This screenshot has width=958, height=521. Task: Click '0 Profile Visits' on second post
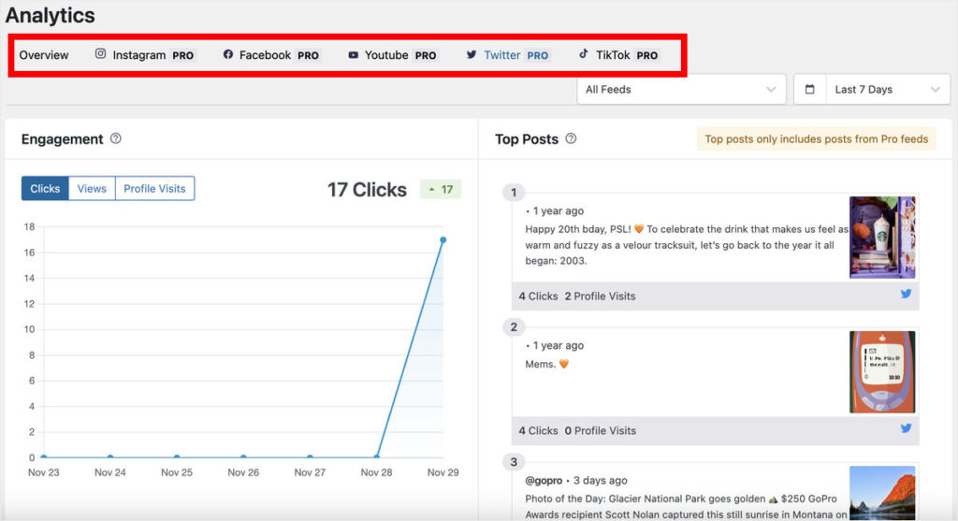tap(600, 430)
